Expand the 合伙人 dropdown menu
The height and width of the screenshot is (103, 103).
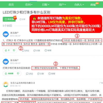click(79, 5)
